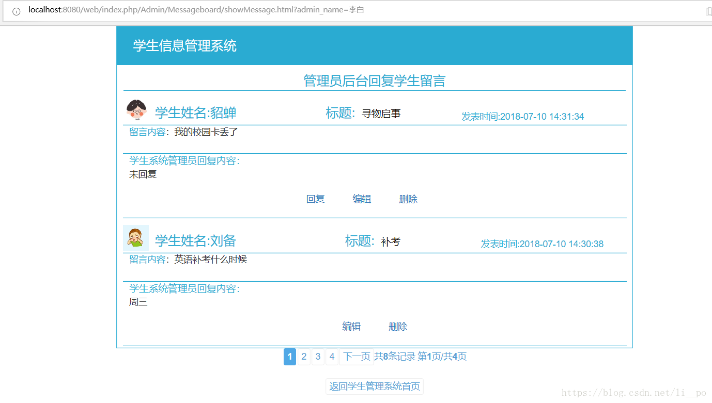Viewport: 712px width, 403px height.
Task: Click the reader mode icon at address bar end
Action: pyautogui.click(x=709, y=11)
